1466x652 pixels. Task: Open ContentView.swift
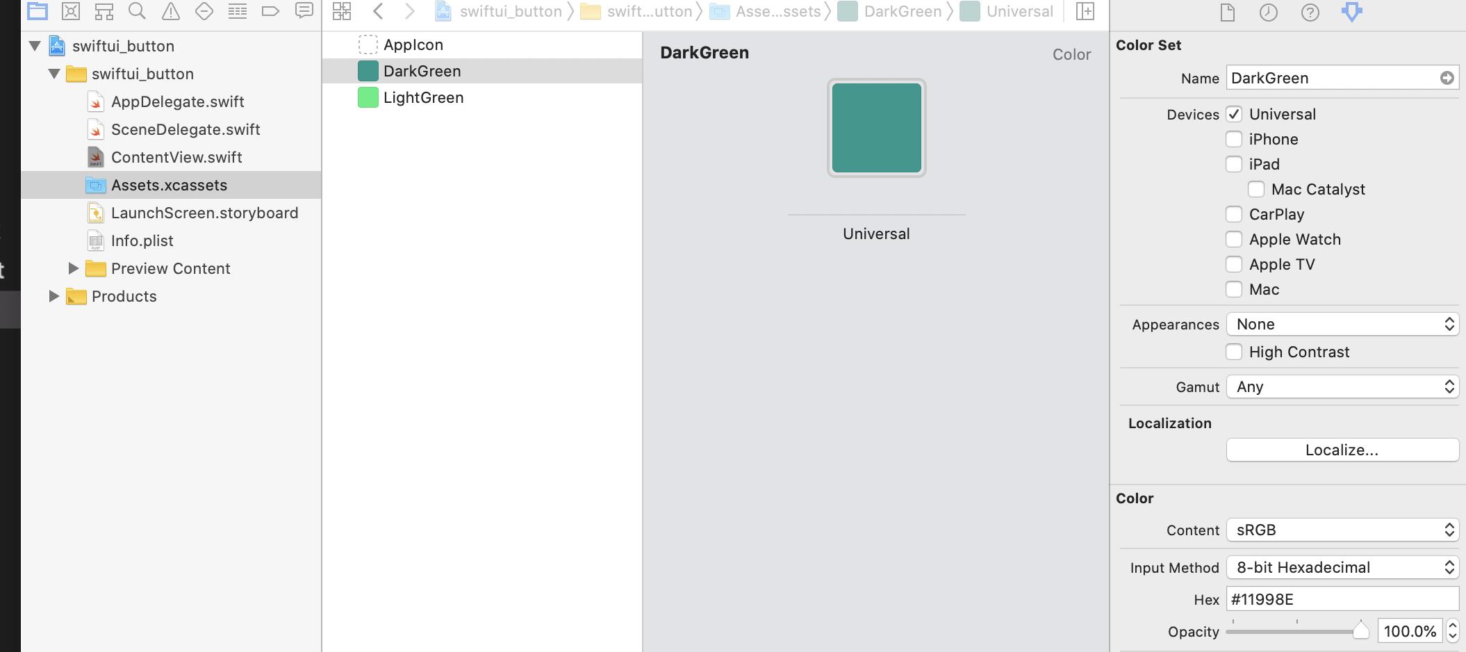tap(176, 157)
